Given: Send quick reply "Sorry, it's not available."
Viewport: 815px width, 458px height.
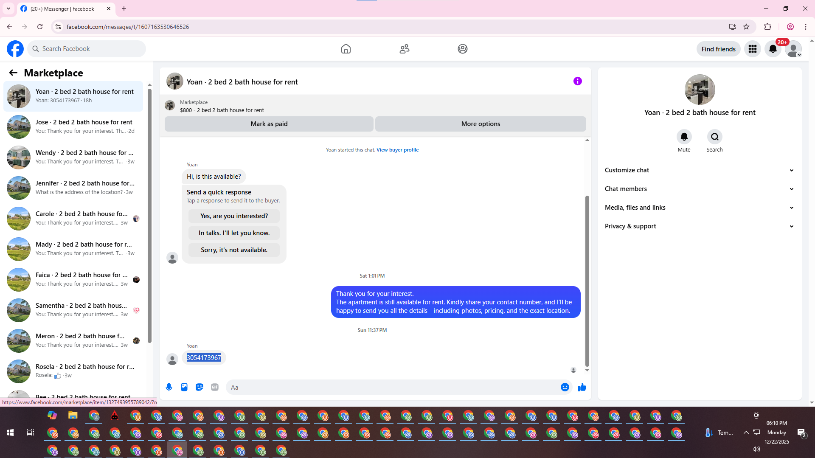Looking at the screenshot, I should 234,250.
